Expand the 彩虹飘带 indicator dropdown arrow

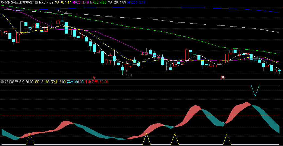2,82
